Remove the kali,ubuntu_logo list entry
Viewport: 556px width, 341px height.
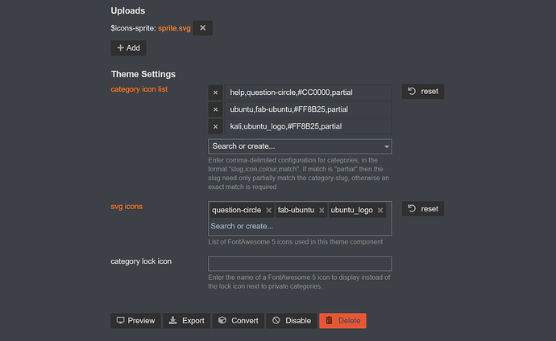click(x=215, y=126)
